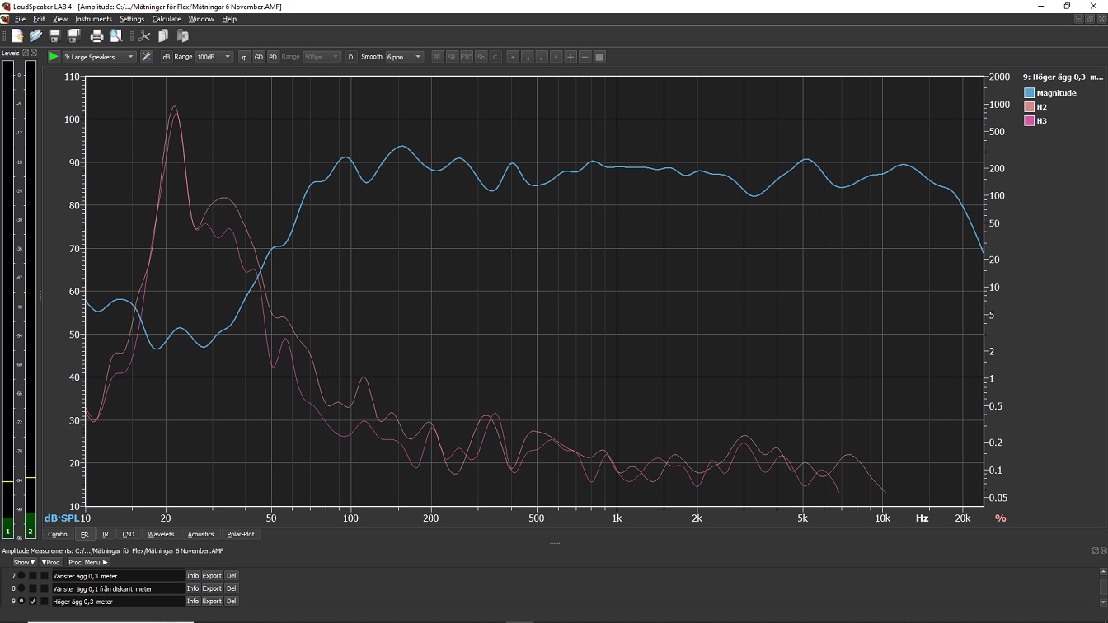Click the small right arrow cursor button
The height and width of the screenshot is (623, 1108).
pos(542,57)
